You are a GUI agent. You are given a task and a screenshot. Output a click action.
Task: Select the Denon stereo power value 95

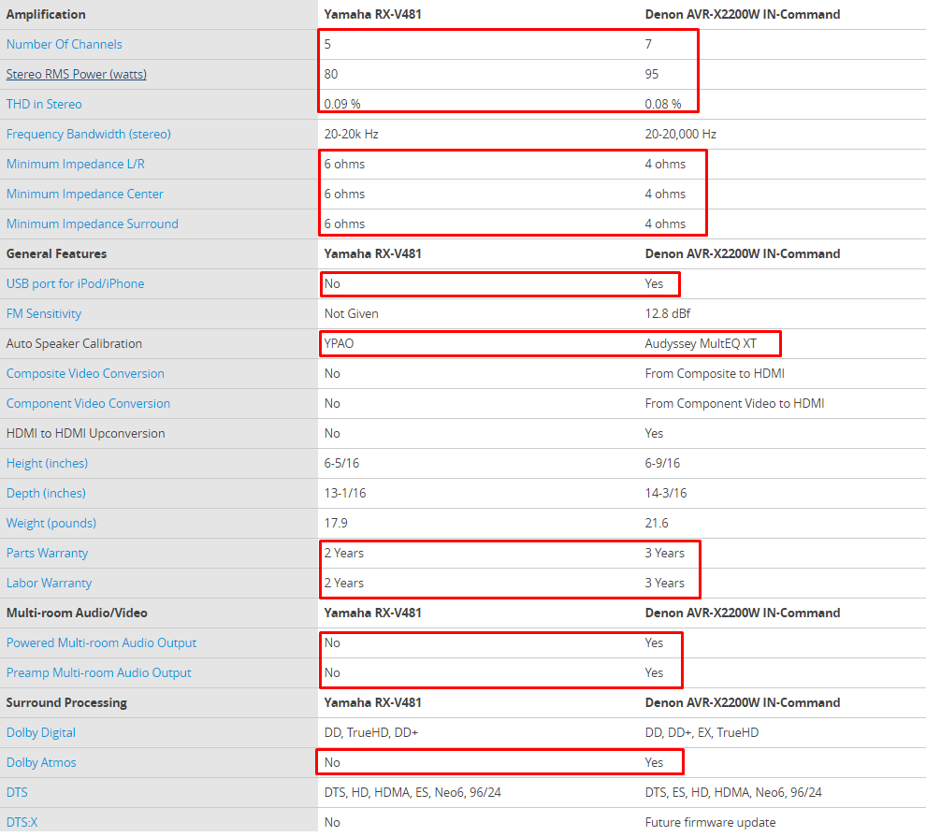pos(651,75)
